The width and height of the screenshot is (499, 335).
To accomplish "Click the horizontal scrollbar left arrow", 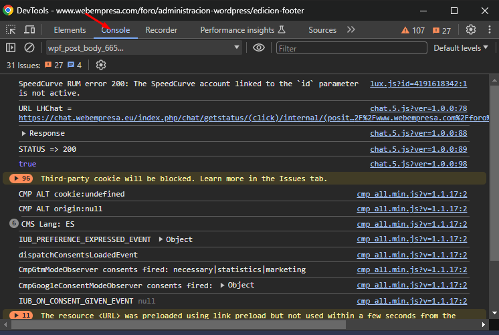I will (x=5, y=325).
